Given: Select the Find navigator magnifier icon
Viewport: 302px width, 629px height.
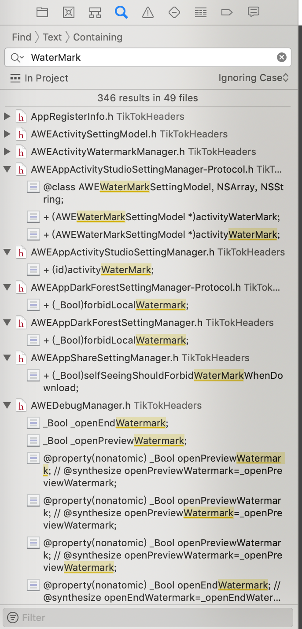Looking at the screenshot, I should (121, 12).
